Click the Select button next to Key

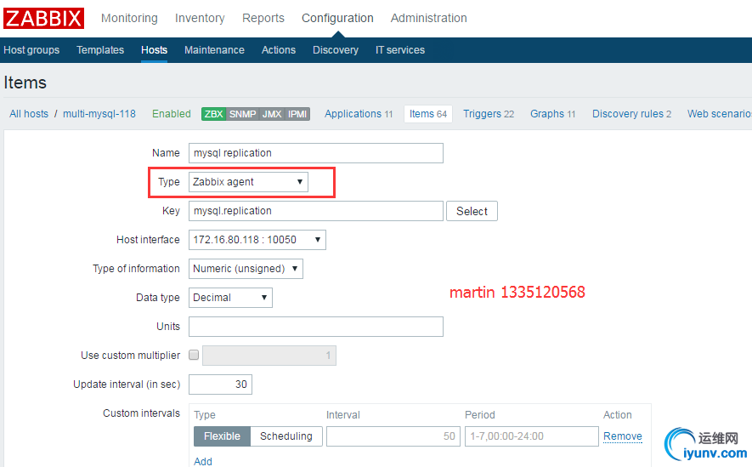(472, 211)
